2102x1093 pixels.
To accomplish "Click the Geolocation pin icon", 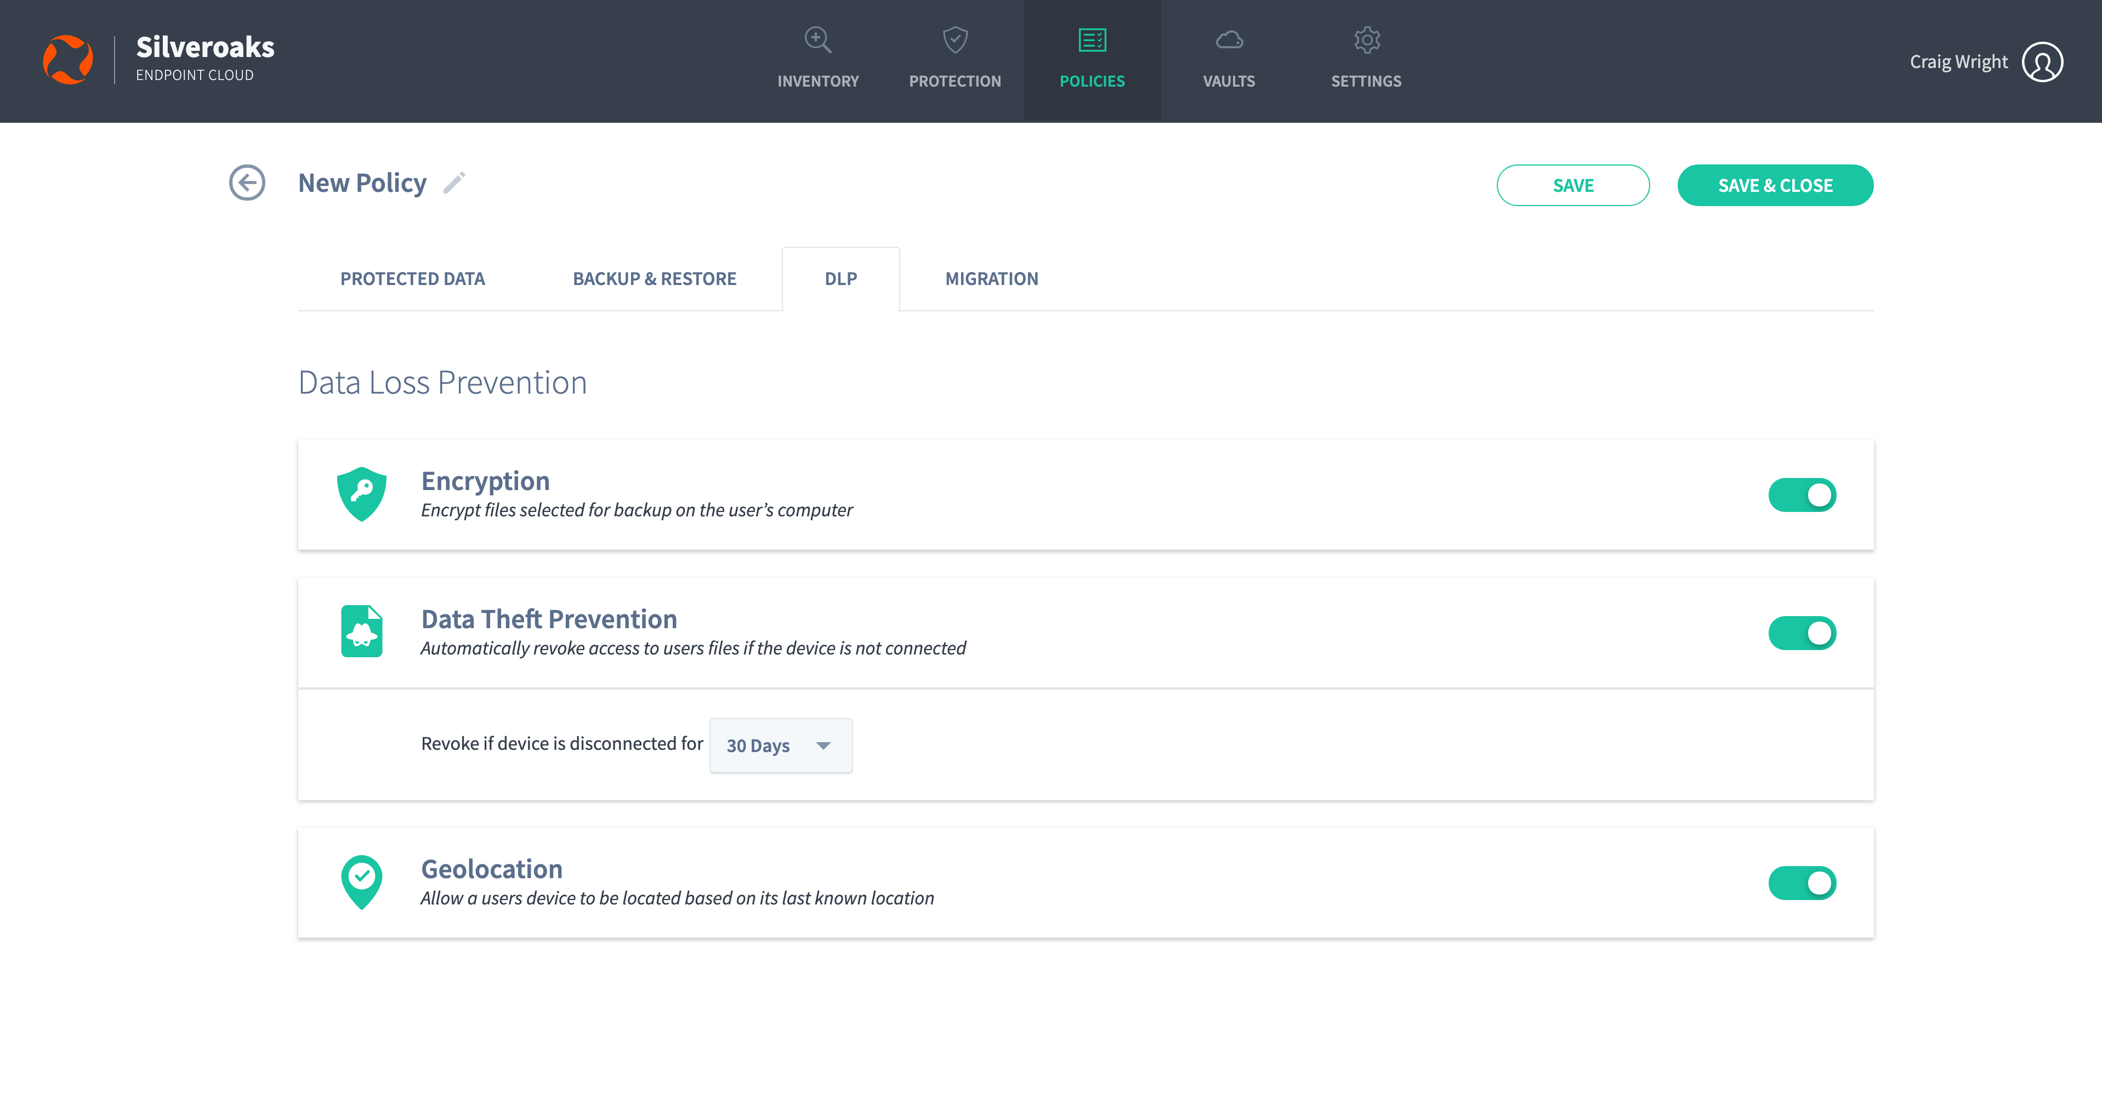I will [x=361, y=882].
